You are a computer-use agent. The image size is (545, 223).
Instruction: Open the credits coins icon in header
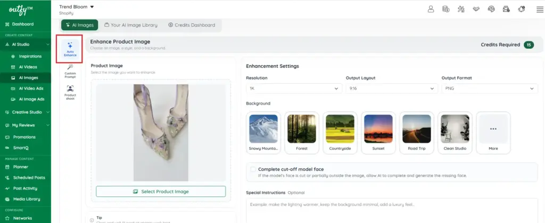tap(445, 9)
